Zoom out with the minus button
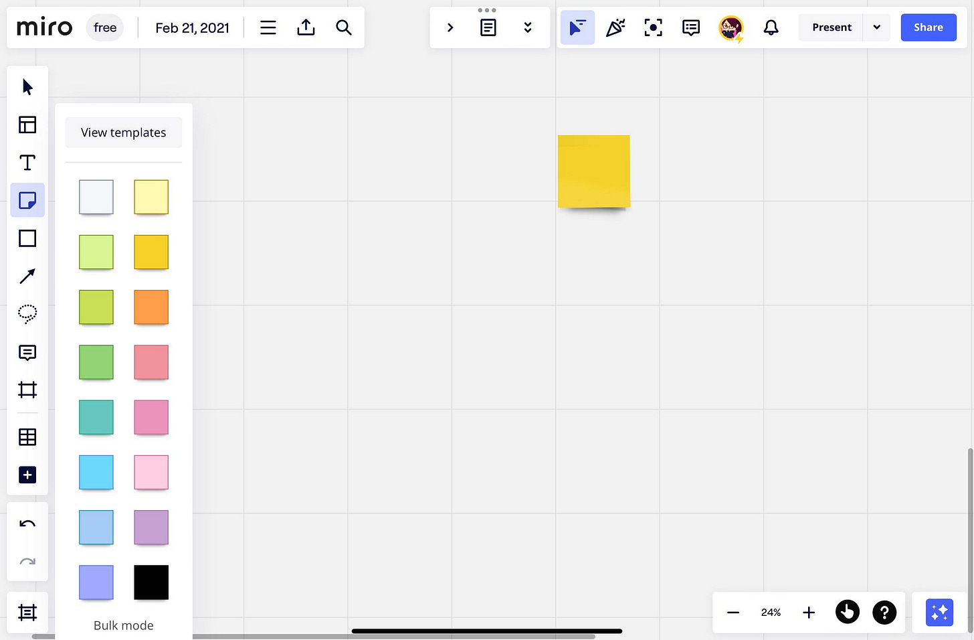The height and width of the screenshot is (640, 974). [733, 613]
